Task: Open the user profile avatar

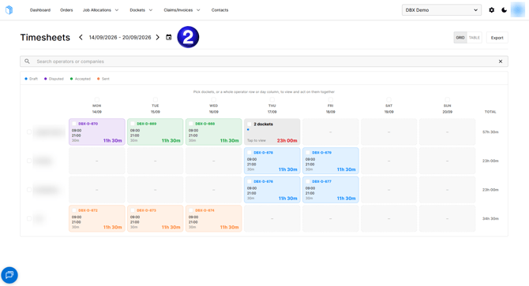Action: (x=517, y=10)
